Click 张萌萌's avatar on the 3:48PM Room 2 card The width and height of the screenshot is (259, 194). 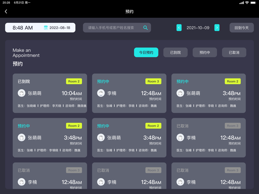pos(180,93)
